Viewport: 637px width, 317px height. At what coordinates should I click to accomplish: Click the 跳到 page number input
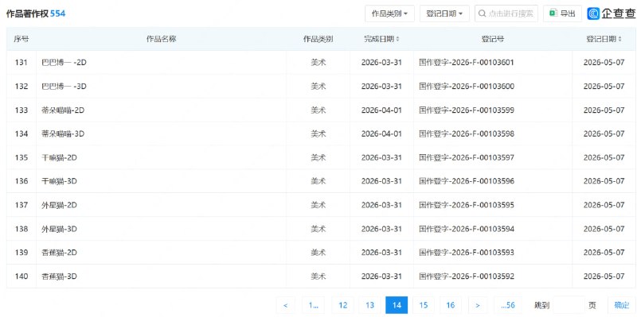pyautogui.click(x=569, y=305)
